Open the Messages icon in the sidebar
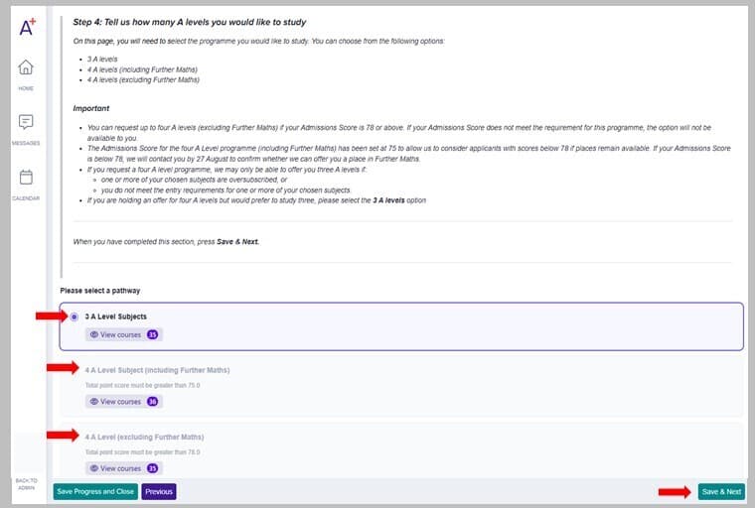755x508 pixels. tap(26, 122)
